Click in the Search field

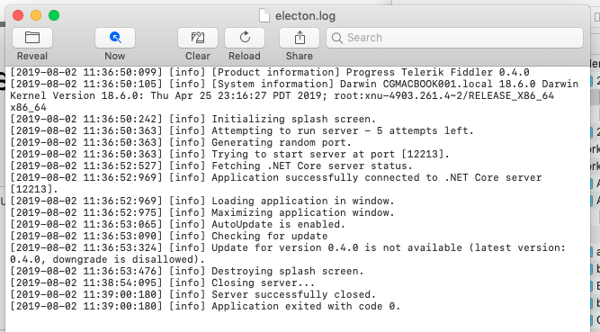pos(454,38)
